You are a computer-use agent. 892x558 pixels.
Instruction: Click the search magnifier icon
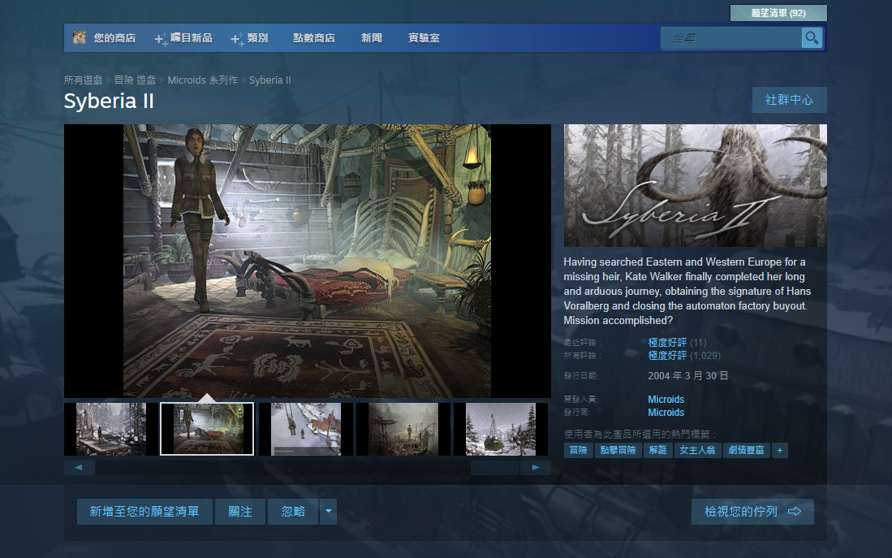812,38
